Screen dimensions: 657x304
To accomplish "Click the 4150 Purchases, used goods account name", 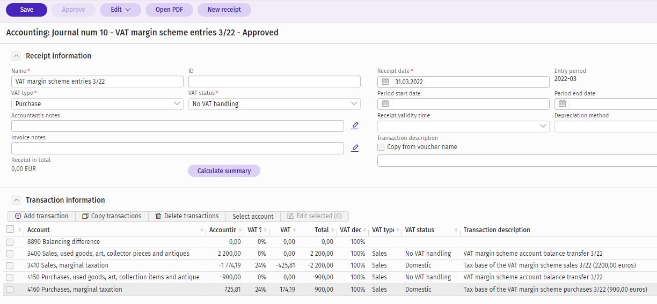I will (x=113, y=277).
